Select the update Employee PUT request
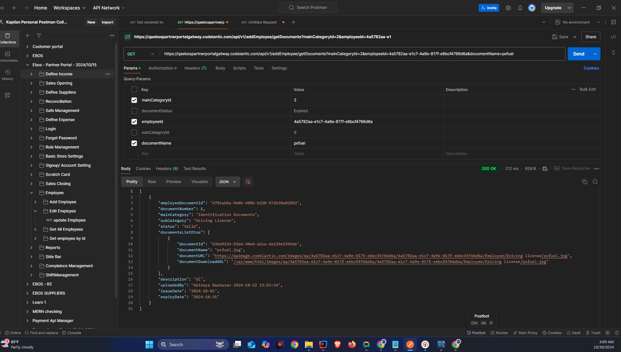621x352 pixels. coord(66,220)
